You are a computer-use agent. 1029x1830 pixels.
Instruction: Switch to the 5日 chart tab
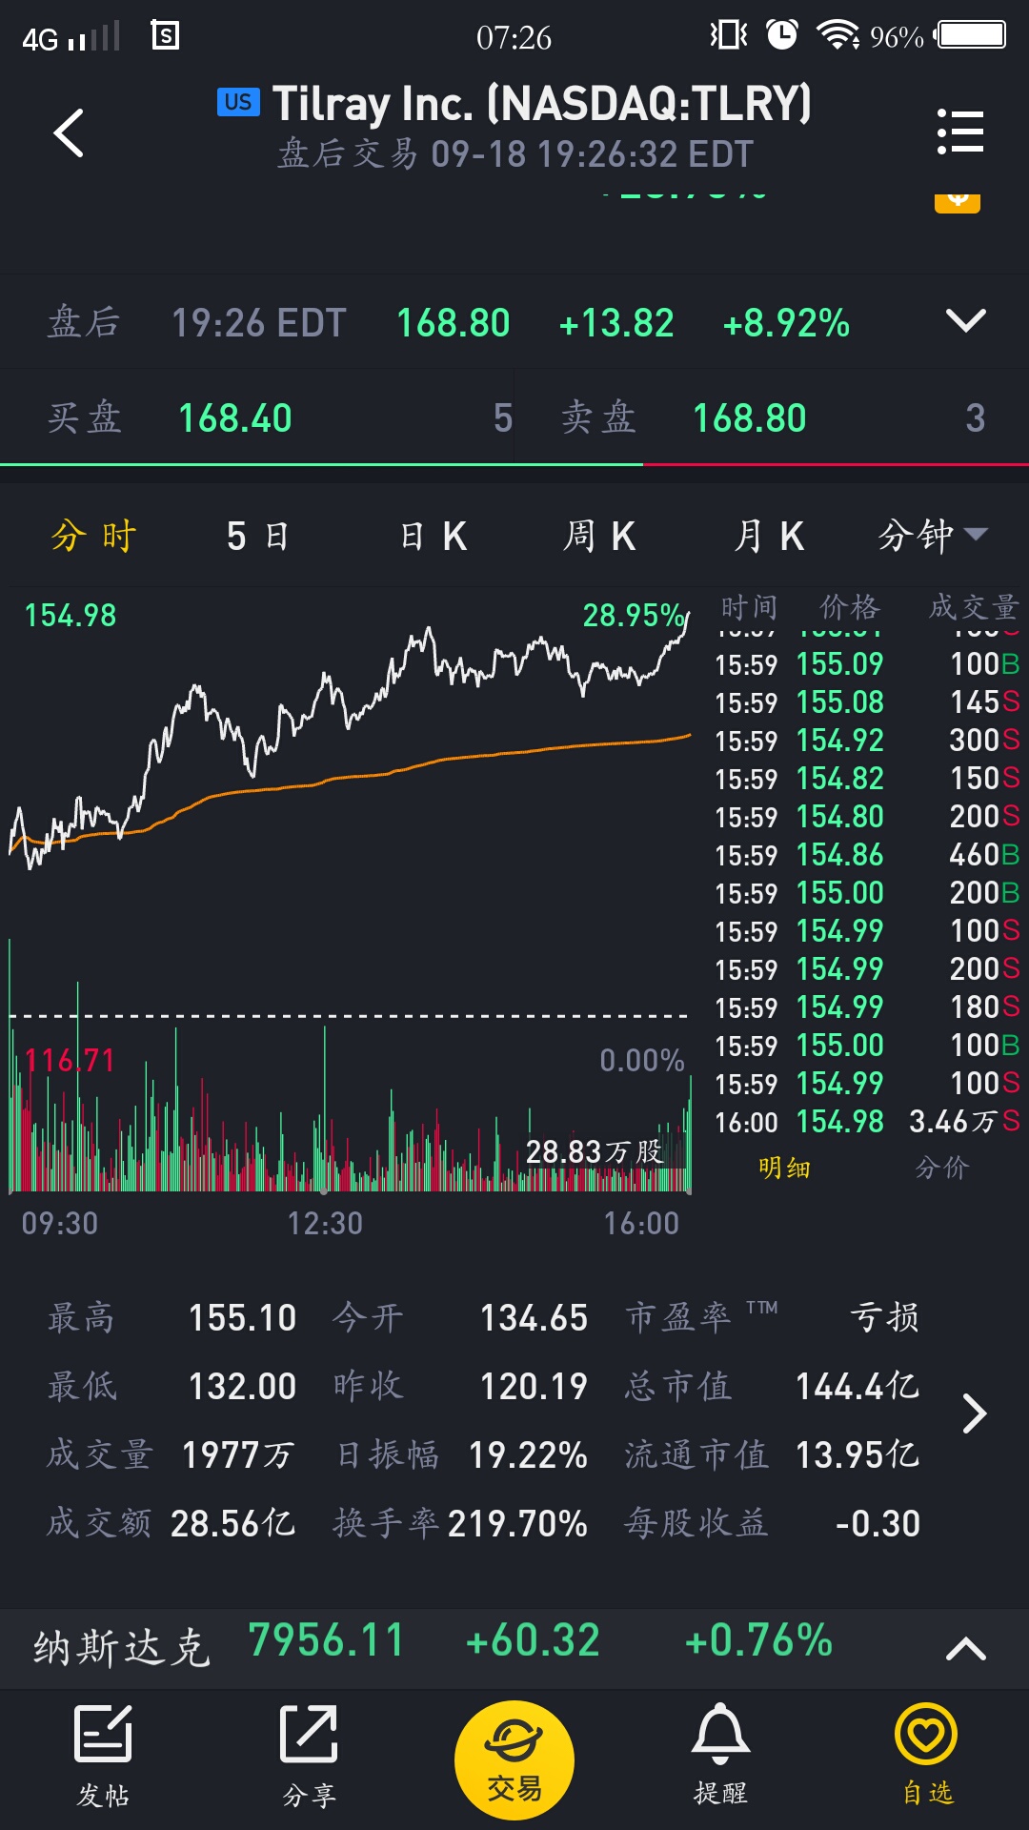tap(257, 536)
